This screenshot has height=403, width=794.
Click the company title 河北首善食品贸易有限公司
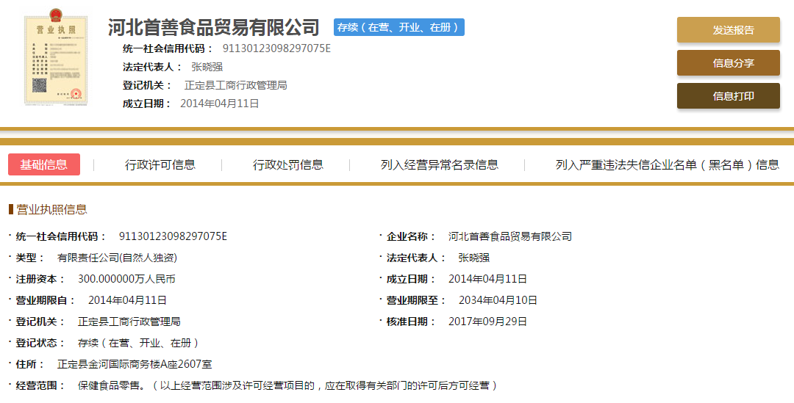click(214, 27)
